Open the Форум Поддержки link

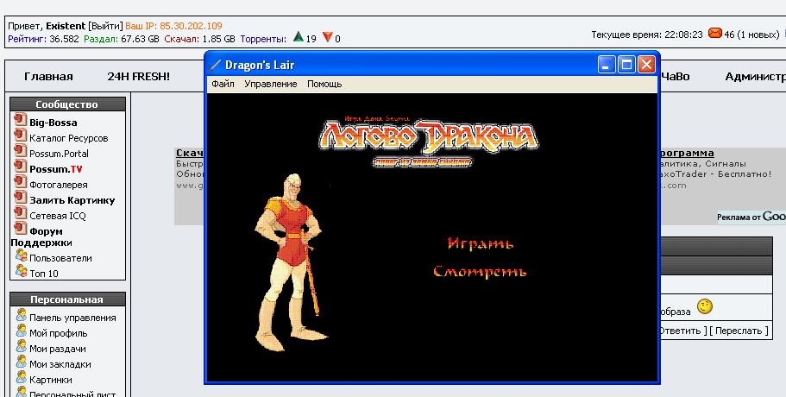click(41, 237)
